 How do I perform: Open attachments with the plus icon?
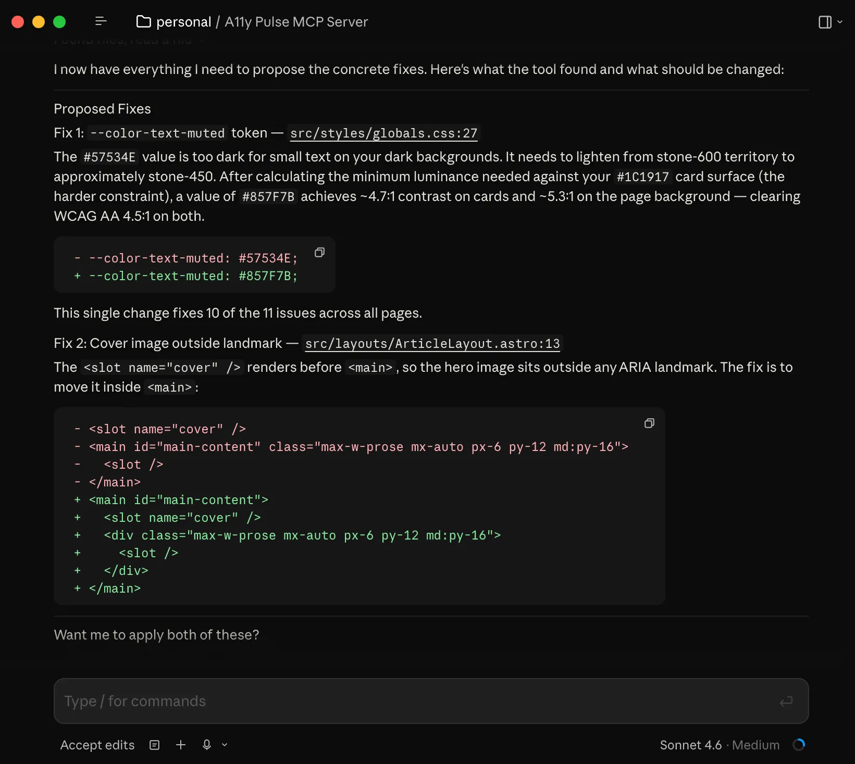(x=181, y=745)
